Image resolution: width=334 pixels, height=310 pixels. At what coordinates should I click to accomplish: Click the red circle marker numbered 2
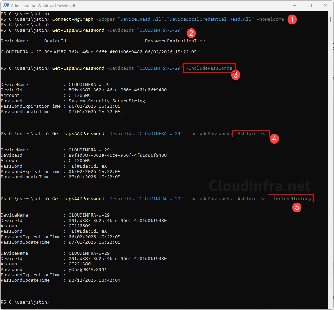(191, 33)
